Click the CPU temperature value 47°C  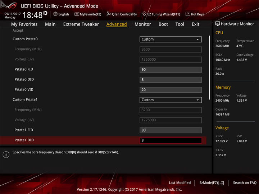(x=240, y=46)
